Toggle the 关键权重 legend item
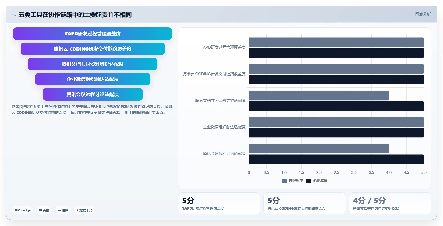 [292, 181]
